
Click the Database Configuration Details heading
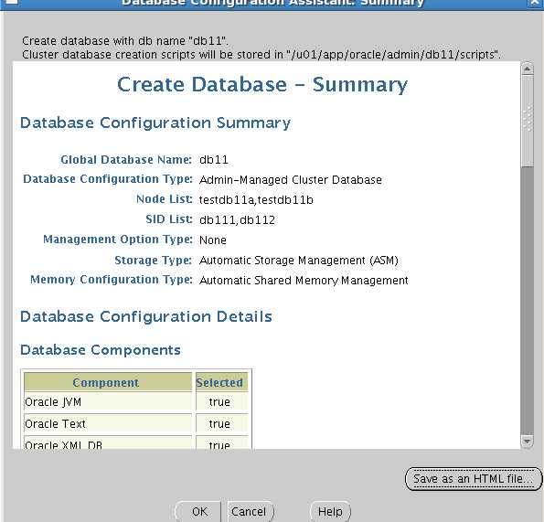click(146, 316)
